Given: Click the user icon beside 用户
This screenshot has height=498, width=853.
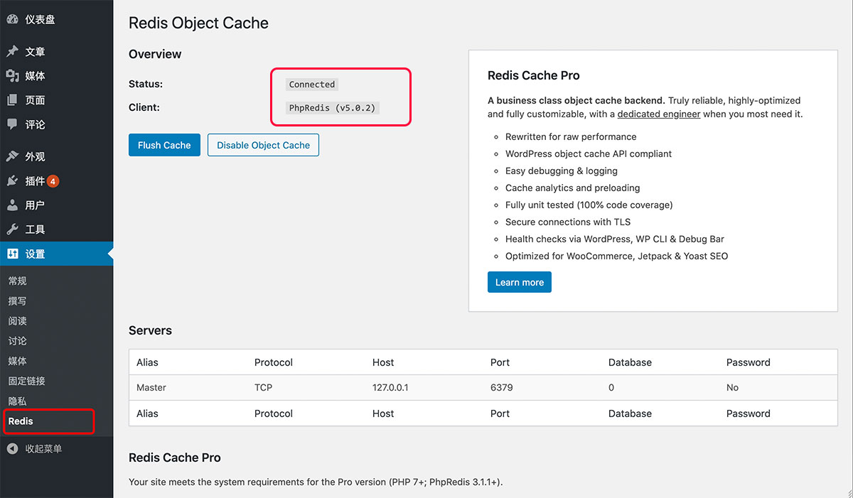Looking at the screenshot, I should 12,205.
